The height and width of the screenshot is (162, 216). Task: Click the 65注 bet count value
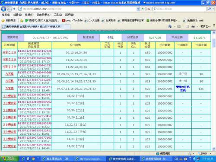[111, 38]
